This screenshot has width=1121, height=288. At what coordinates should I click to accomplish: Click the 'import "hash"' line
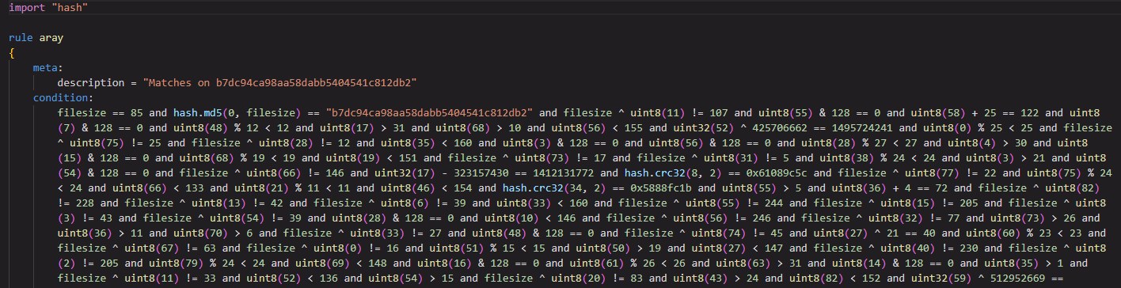tap(48, 7)
